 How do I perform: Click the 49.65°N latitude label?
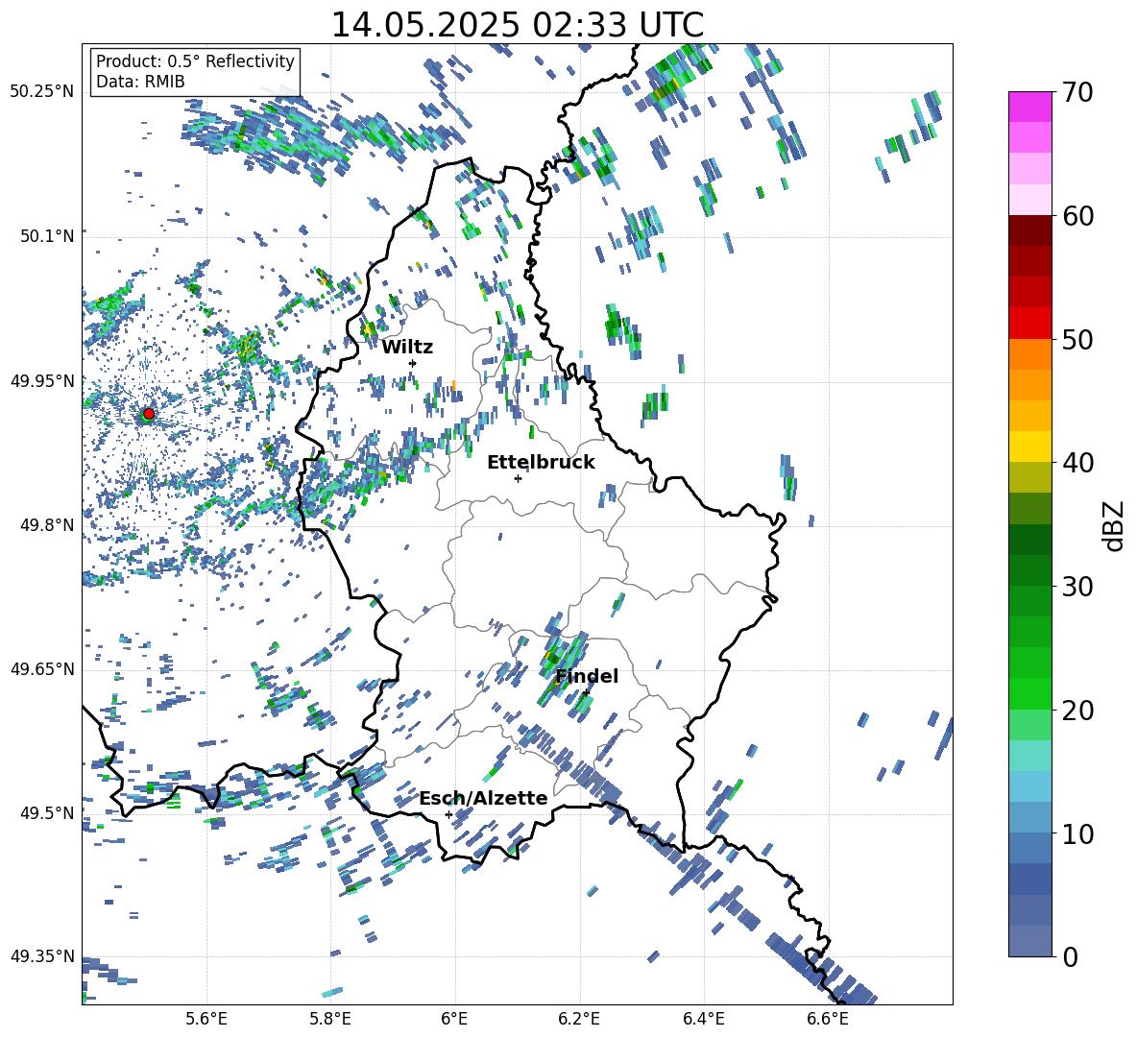(x=41, y=668)
